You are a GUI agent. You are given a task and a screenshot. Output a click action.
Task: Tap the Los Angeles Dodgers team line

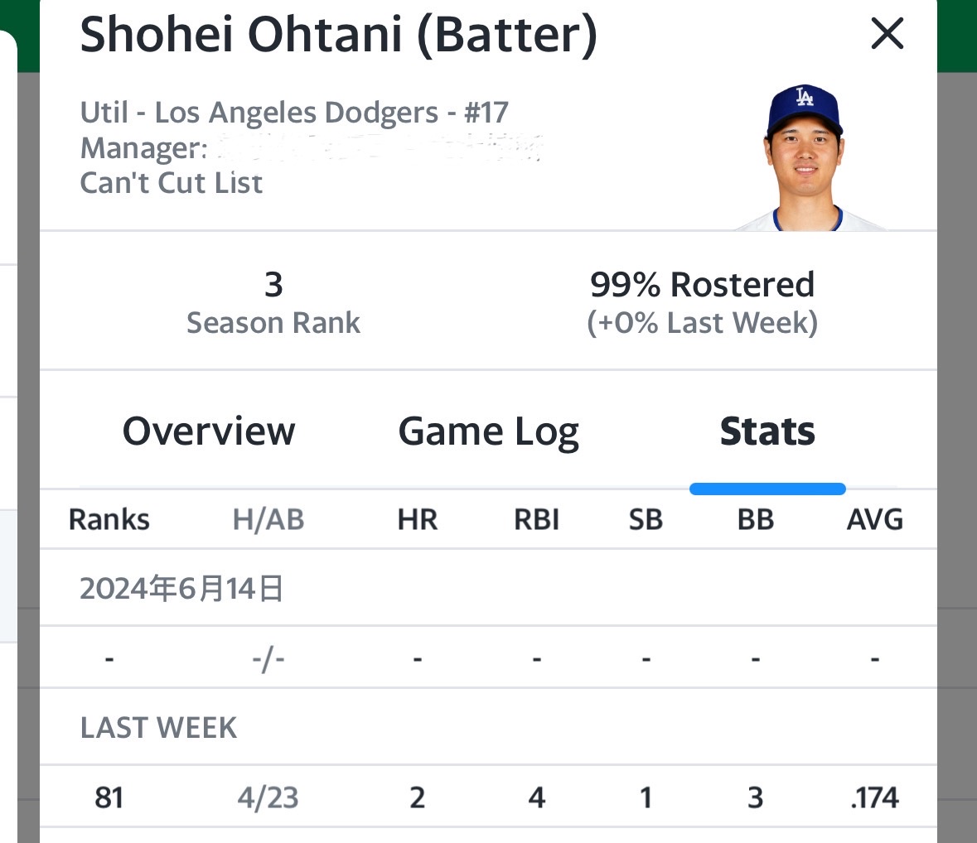coord(294,113)
